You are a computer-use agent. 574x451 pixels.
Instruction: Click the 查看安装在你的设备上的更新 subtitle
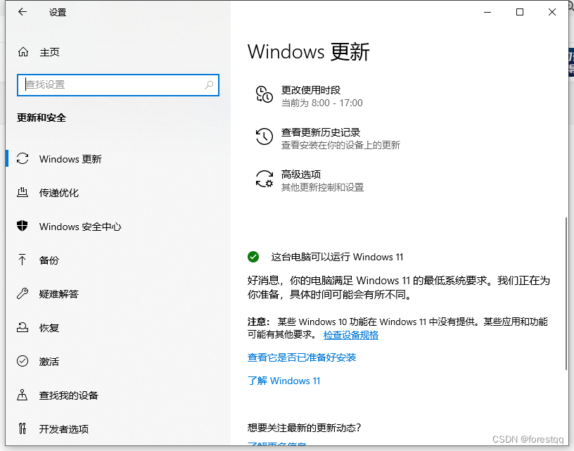(x=340, y=145)
